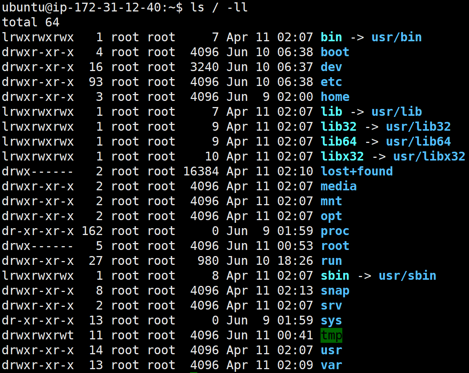Click the root directory name in blue
Image resolution: width=469 pixels, height=373 pixels.
[x=335, y=246]
